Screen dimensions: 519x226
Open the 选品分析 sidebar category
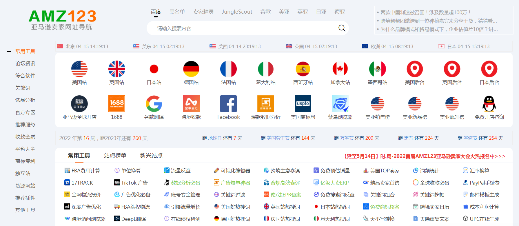click(x=25, y=100)
